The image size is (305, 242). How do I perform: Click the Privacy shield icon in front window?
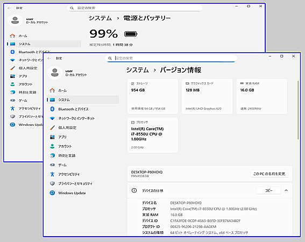52,183
